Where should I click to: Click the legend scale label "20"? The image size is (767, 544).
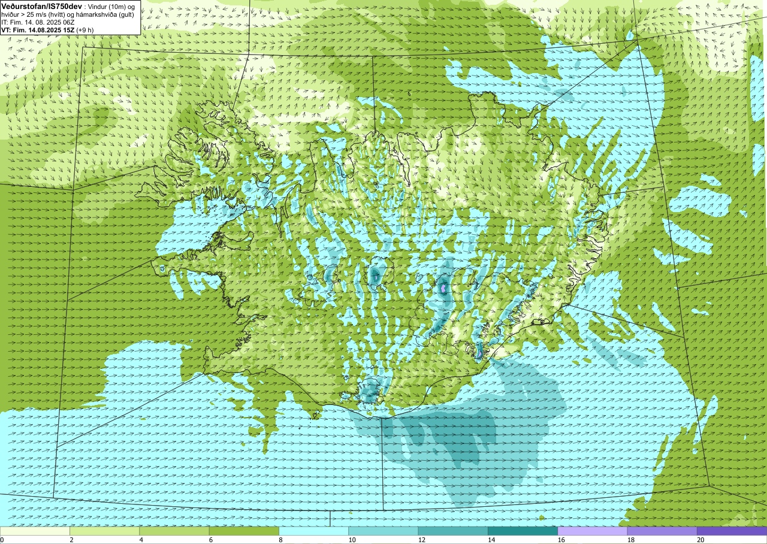click(700, 540)
